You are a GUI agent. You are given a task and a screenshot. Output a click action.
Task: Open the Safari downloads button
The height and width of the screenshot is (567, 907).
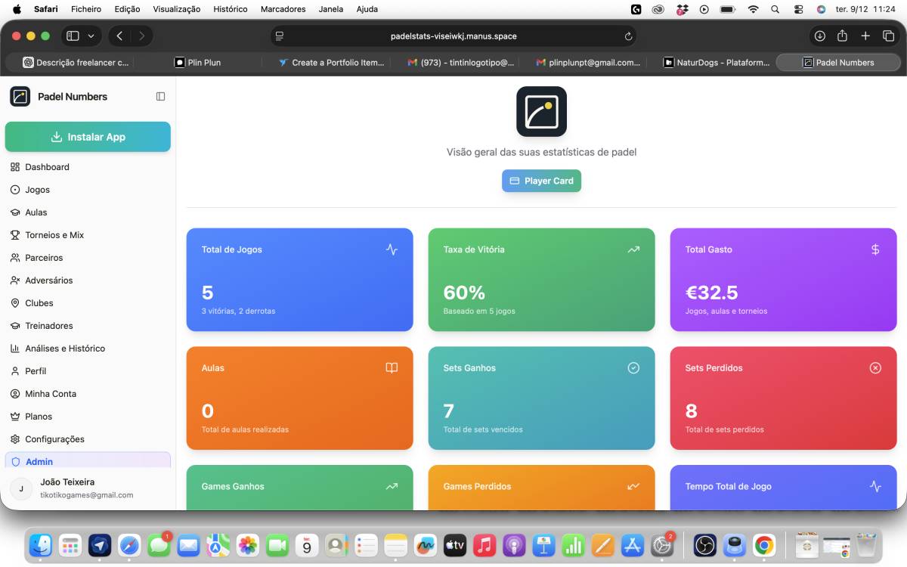point(819,36)
